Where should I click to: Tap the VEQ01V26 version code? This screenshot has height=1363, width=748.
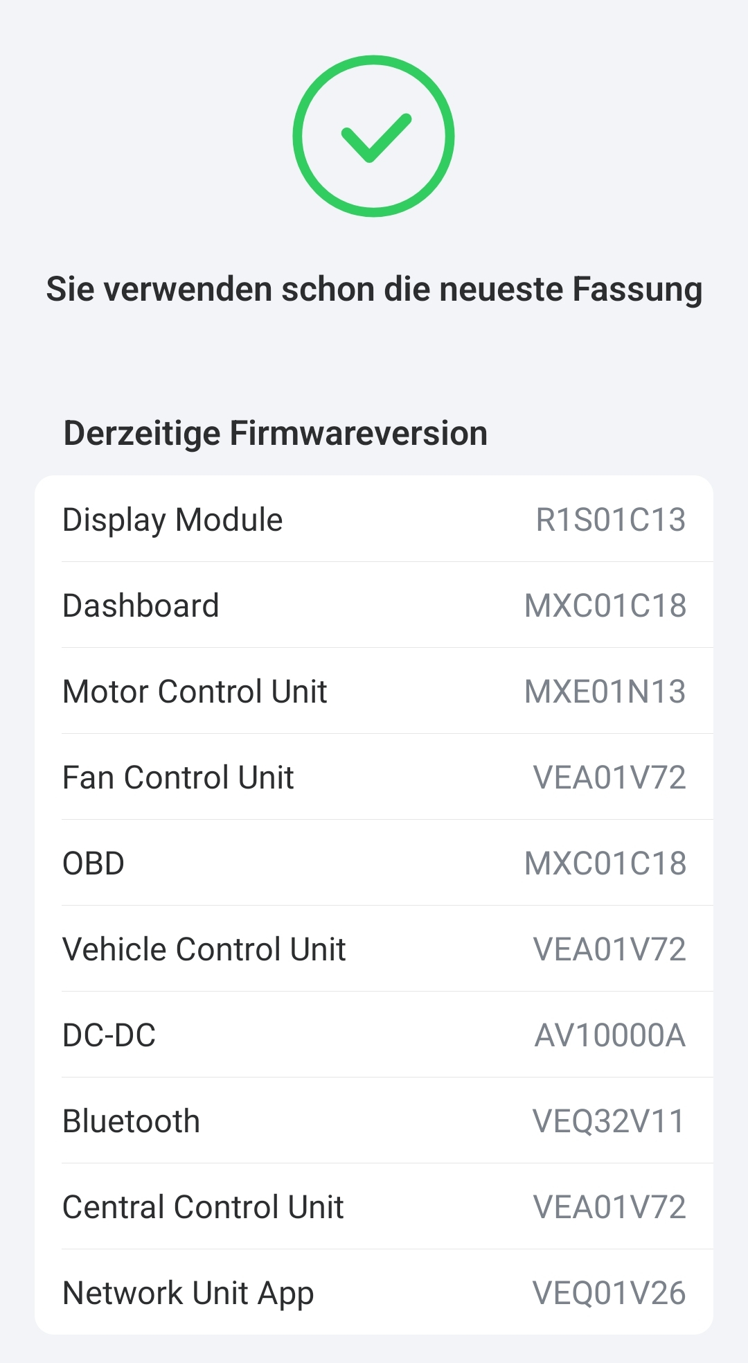click(x=608, y=1293)
